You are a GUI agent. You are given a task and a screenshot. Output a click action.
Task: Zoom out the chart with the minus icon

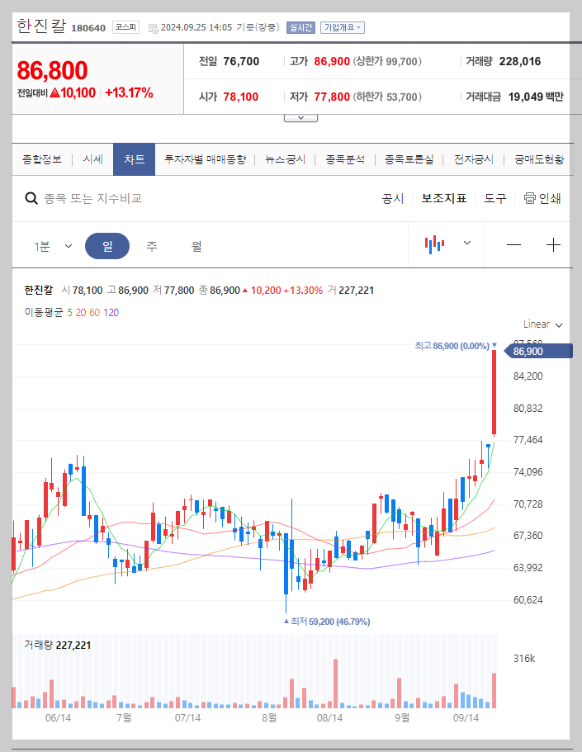pos(513,244)
